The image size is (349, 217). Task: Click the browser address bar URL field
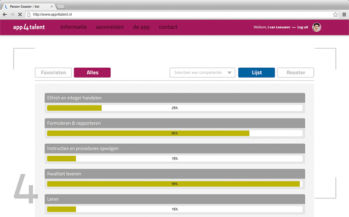click(x=179, y=14)
